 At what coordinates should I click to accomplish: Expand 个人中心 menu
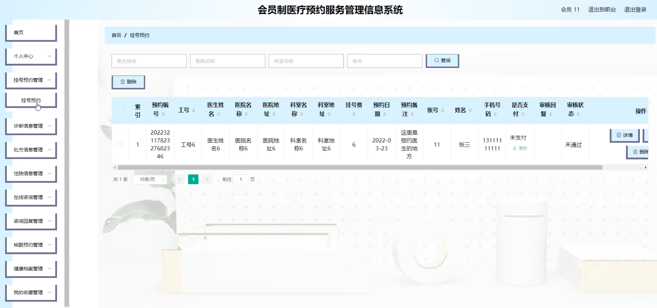pyautogui.click(x=31, y=56)
